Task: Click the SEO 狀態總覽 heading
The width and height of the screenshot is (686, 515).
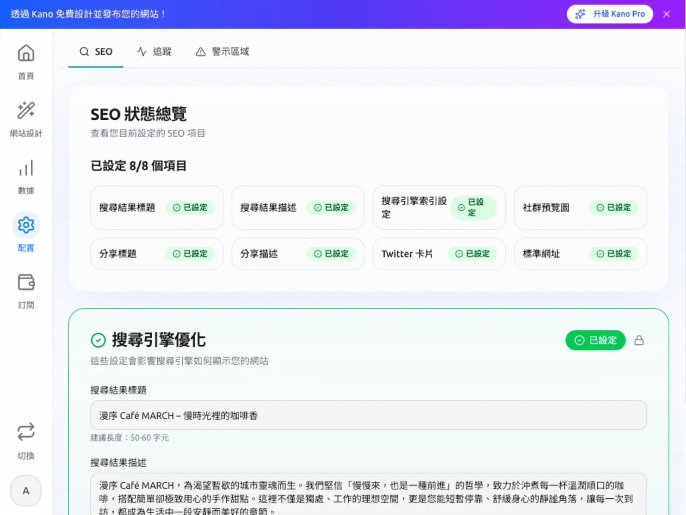Action: point(138,114)
